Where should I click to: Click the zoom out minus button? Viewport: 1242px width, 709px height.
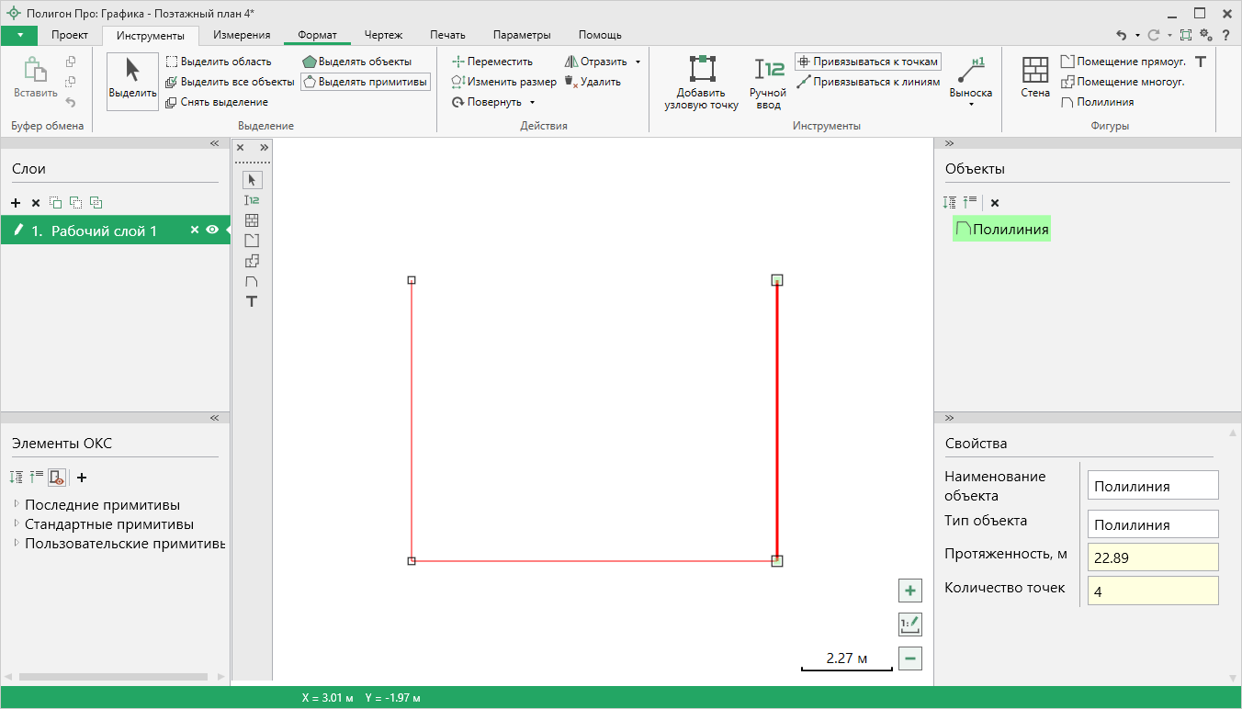(x=909, y=658)
